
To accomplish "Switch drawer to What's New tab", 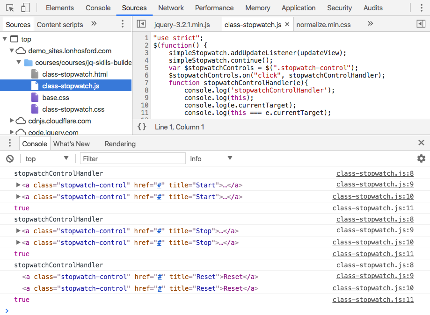I will [x=71, y=143].
